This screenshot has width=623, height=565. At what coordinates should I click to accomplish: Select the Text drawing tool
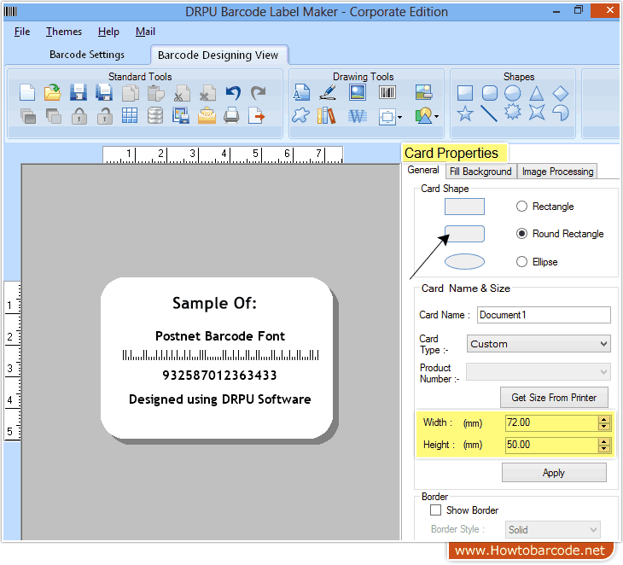click(x=301, y=92)
